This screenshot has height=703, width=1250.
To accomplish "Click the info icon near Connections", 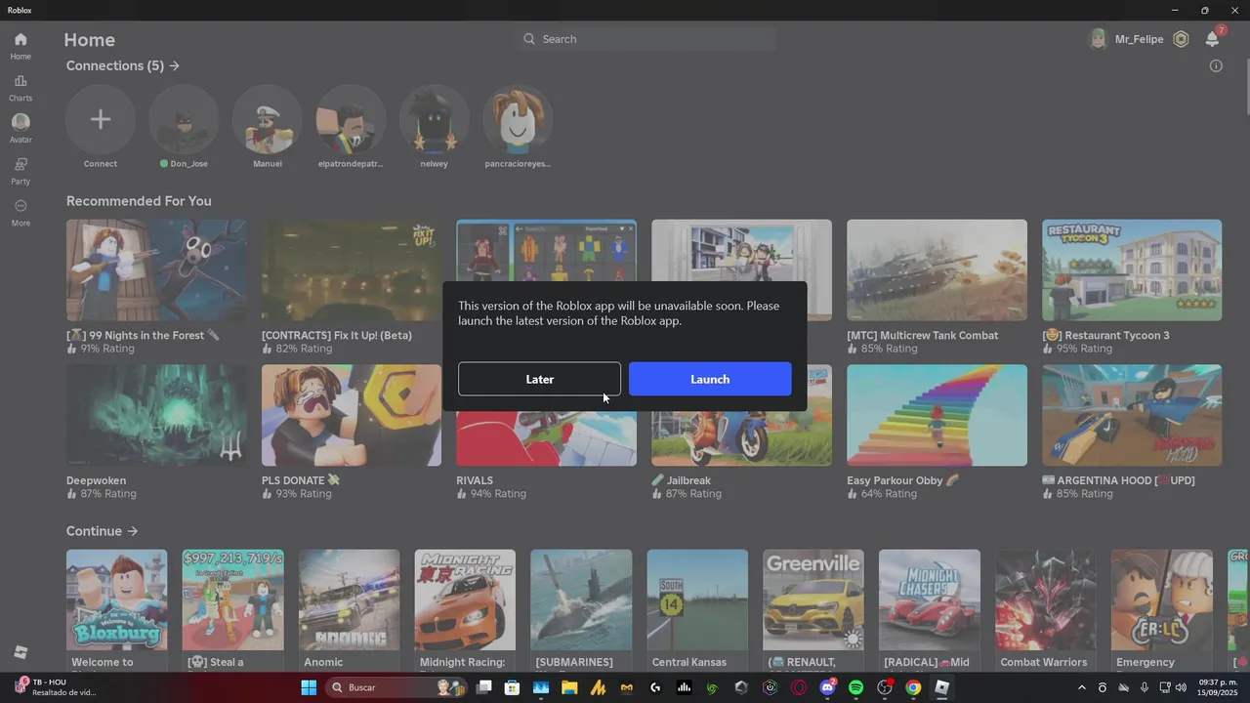I will point(1216,66).
